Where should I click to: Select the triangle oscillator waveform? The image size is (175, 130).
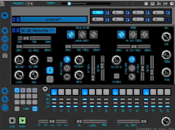tap(82, 35)
